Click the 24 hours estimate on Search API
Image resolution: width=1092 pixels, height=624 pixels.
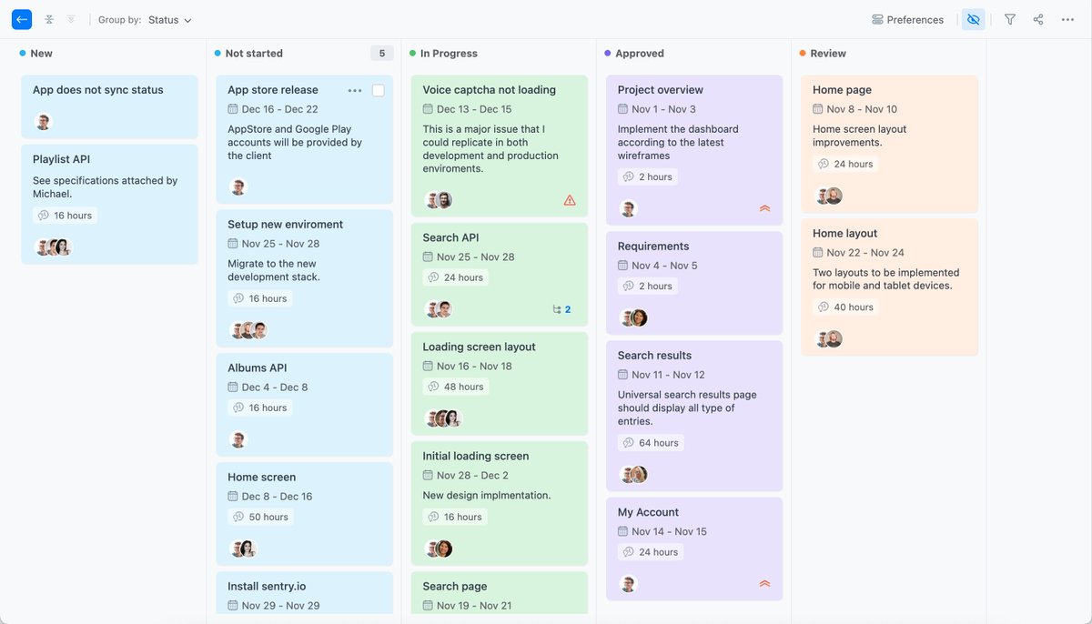point(456,278)
